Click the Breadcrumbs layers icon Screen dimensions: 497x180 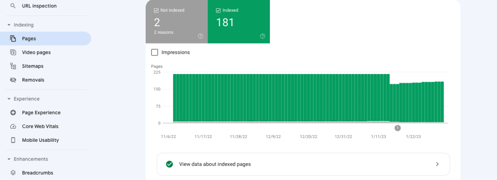point(13,173)
